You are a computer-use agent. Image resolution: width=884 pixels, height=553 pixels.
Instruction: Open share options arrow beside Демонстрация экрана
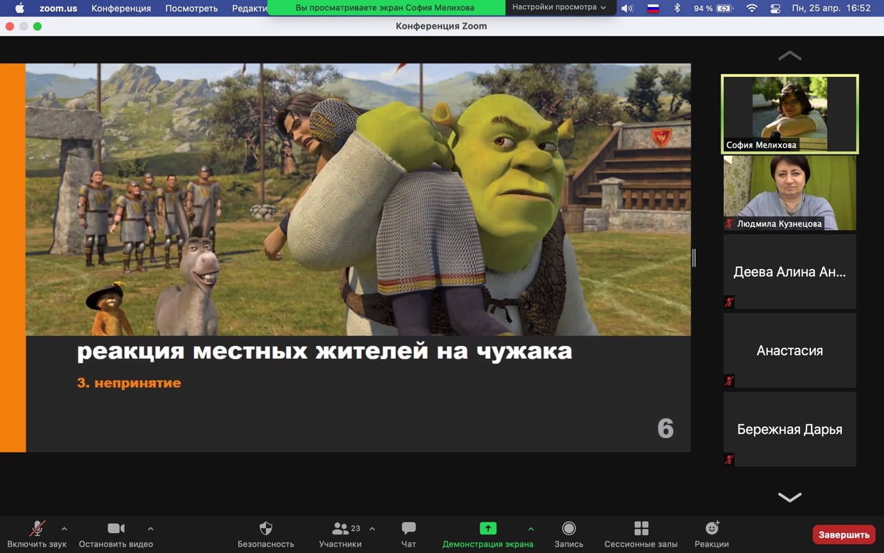(x=530, y=529)
